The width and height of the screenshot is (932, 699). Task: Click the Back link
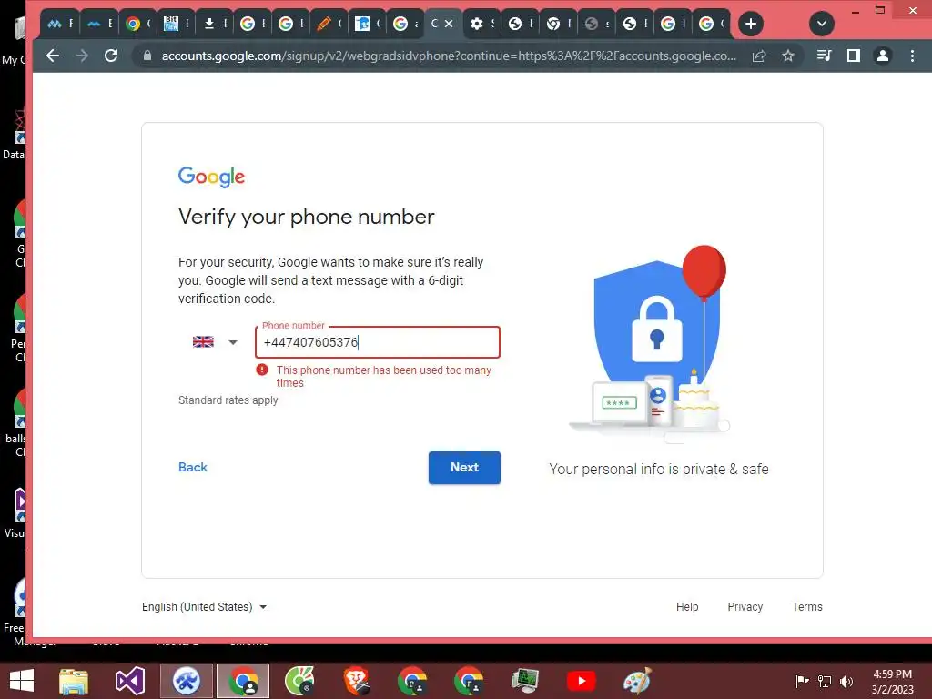tap(193, 467)
